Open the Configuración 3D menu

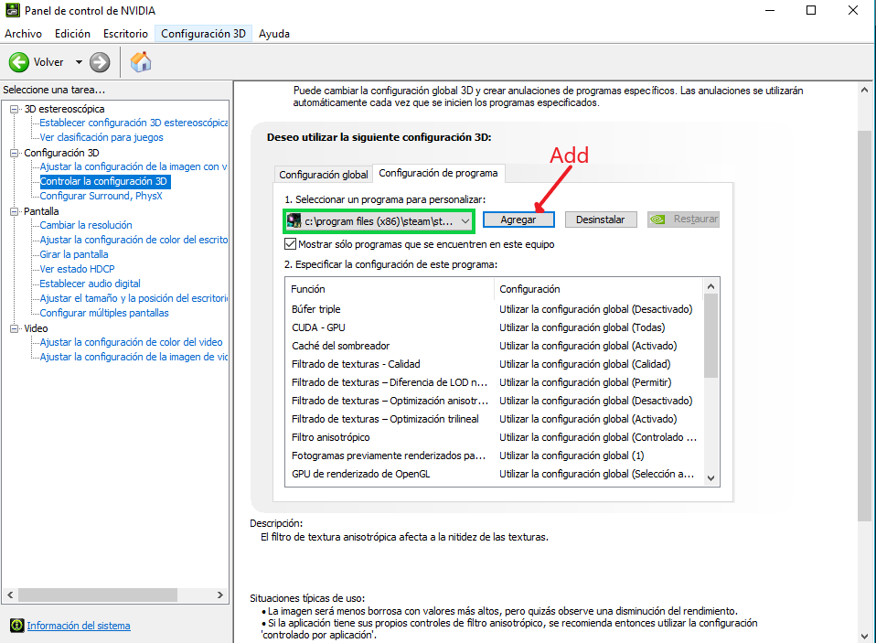tap(203, 34)
